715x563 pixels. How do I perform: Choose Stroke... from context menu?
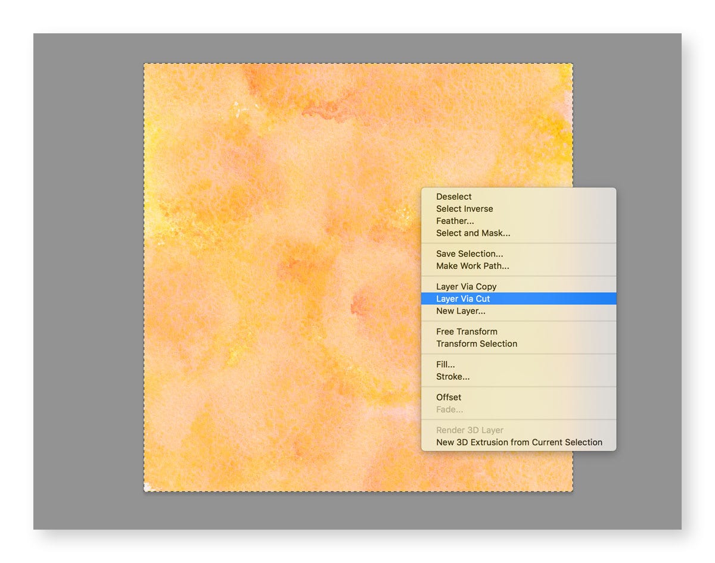[x=518, y=377]
